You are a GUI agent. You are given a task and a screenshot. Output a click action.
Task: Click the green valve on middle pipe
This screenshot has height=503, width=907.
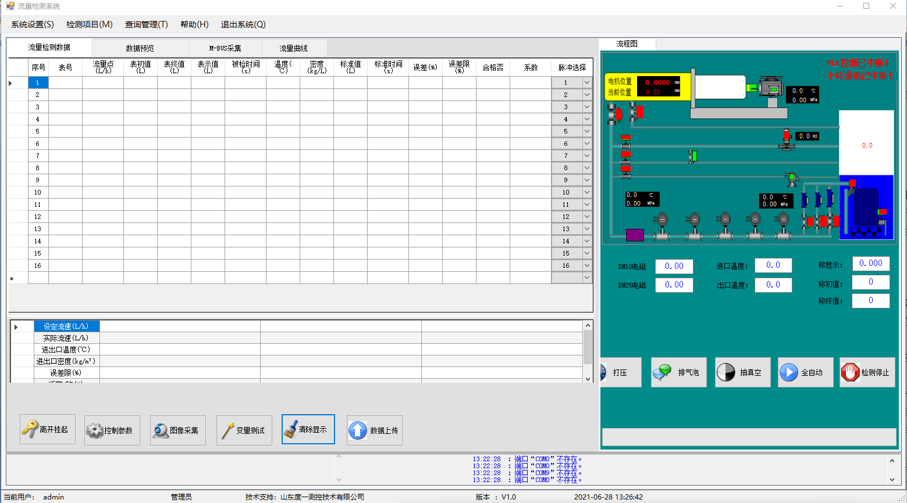click(693, 156)
